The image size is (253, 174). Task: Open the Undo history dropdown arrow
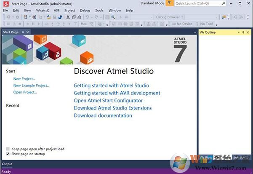(x=92, y=17)
